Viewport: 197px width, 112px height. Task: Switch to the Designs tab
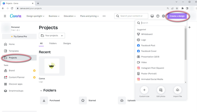pos(67,43)
